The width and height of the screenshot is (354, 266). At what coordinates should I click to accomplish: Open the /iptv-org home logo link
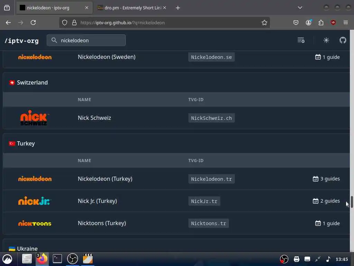click(x=22, y=41)
